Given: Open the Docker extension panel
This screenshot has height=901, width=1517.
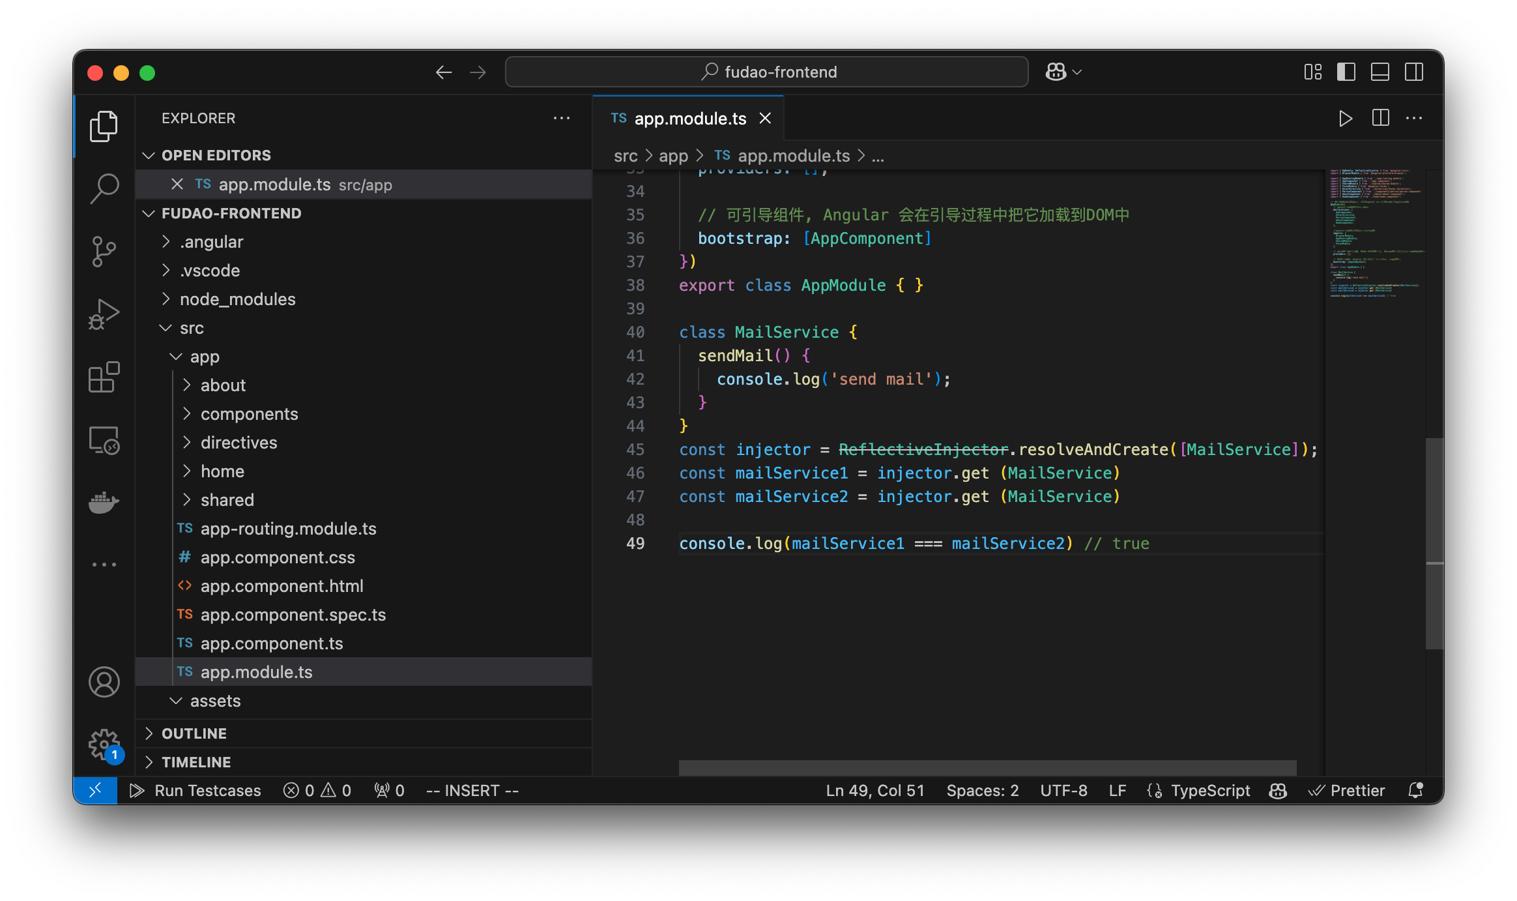Looking at the screenshot, I should 104,502.
